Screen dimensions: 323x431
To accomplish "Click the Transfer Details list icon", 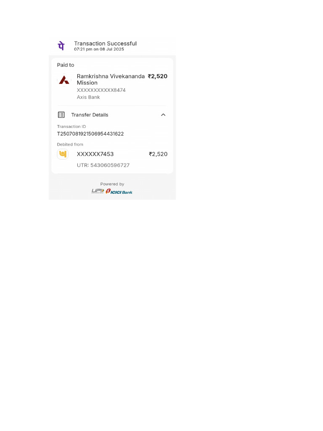I will [61, 115].
